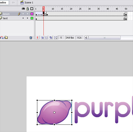The image size is (133, 132).
Task: Select frame 50 keyframe on lemon layer
Action: coord(126,14)
